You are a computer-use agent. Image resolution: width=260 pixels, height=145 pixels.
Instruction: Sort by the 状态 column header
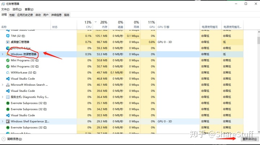[64, 25]
